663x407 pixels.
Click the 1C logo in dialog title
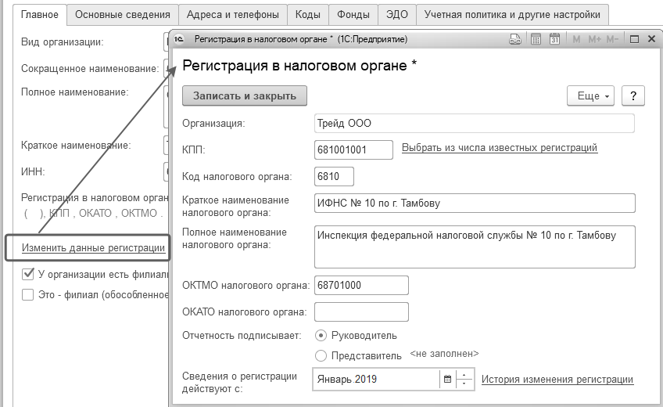(x=179, y=39)
